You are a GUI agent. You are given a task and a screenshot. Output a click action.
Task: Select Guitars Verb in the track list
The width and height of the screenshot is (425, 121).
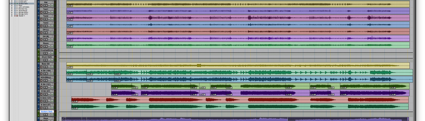[x=23, y=4]
